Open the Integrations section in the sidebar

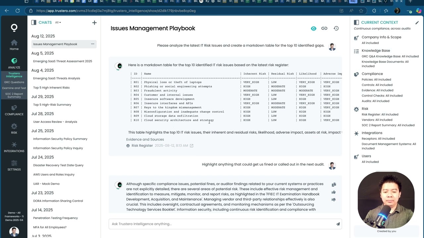[x=14, y=147]
